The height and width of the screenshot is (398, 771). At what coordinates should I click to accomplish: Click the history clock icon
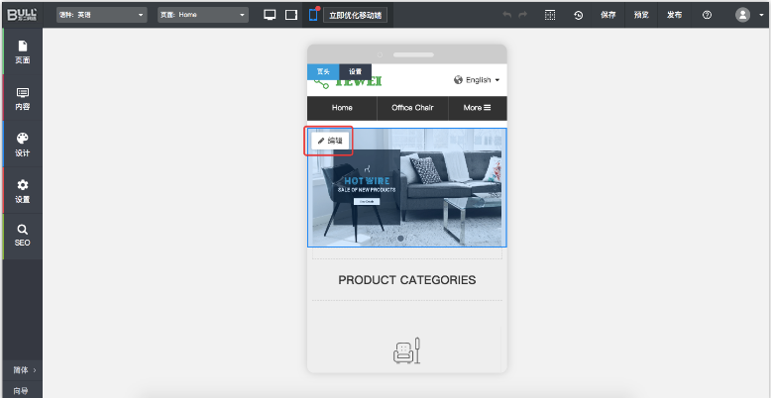click(x=579, y=15)
